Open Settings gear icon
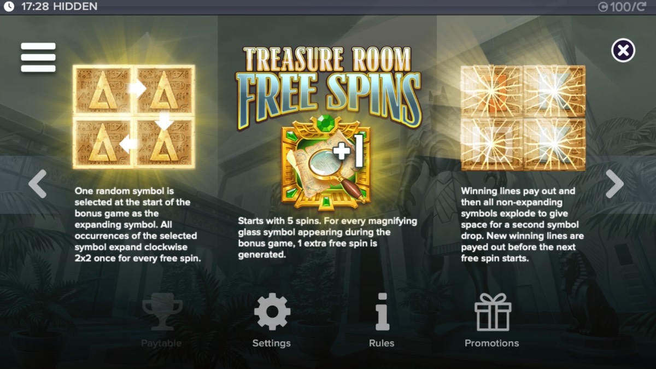The width and height of the screenshot is (656, 369). coord(272,312)
